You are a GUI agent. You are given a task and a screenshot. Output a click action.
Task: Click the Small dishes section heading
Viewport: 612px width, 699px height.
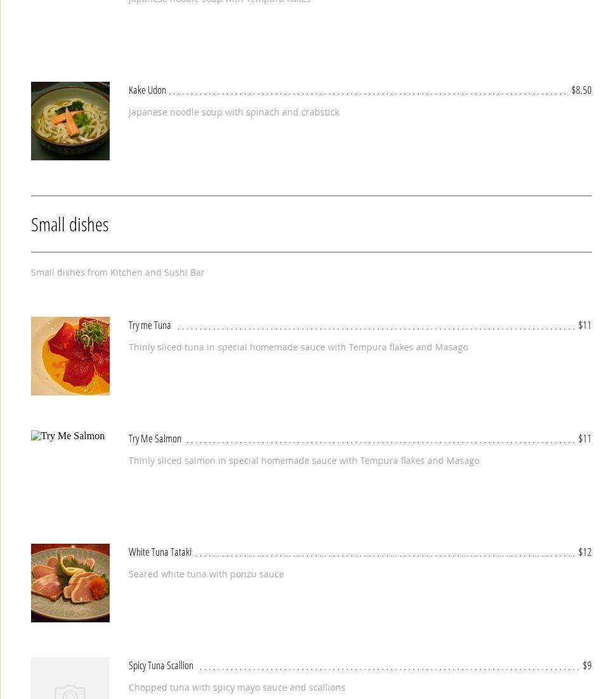[70, 224]
